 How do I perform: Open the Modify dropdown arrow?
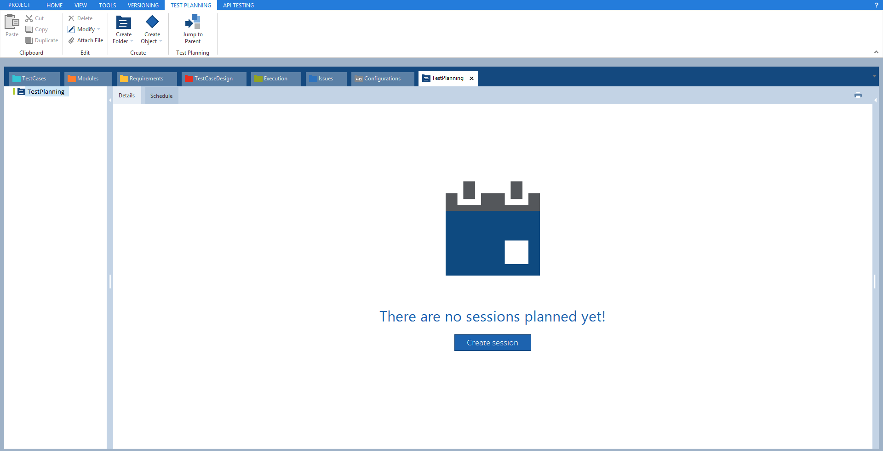tap(98, 29)
